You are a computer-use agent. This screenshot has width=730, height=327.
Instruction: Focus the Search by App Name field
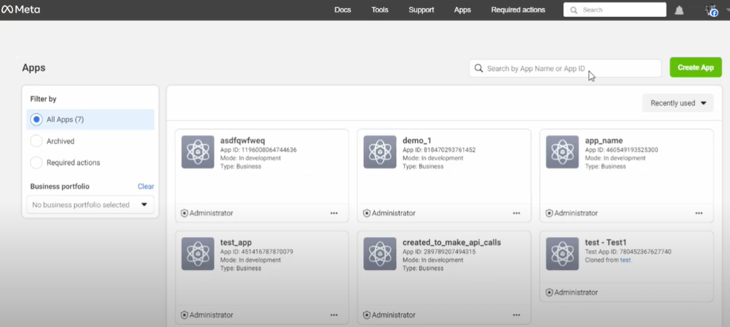(x=565, y=69)
